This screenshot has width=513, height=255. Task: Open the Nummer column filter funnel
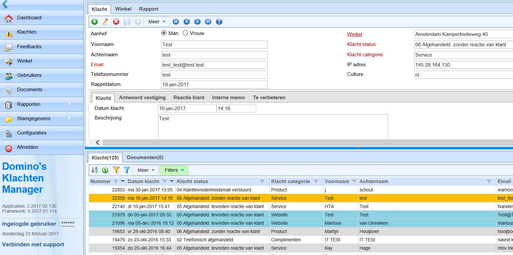click(116, 181)
